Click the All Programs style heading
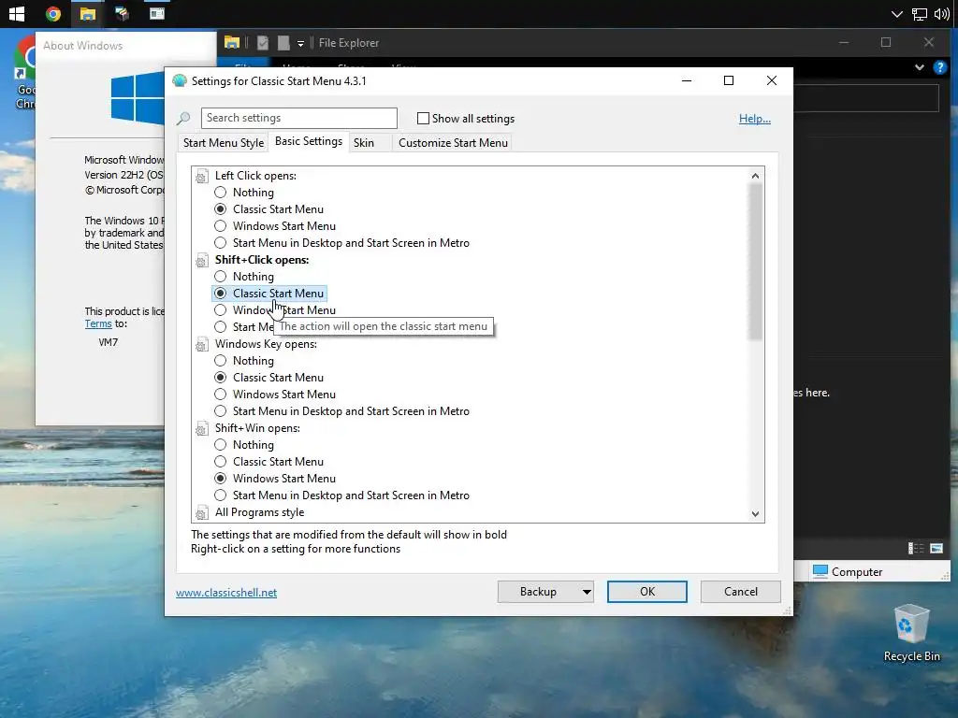This screenshot has height=718, width=958. (259, 513)
